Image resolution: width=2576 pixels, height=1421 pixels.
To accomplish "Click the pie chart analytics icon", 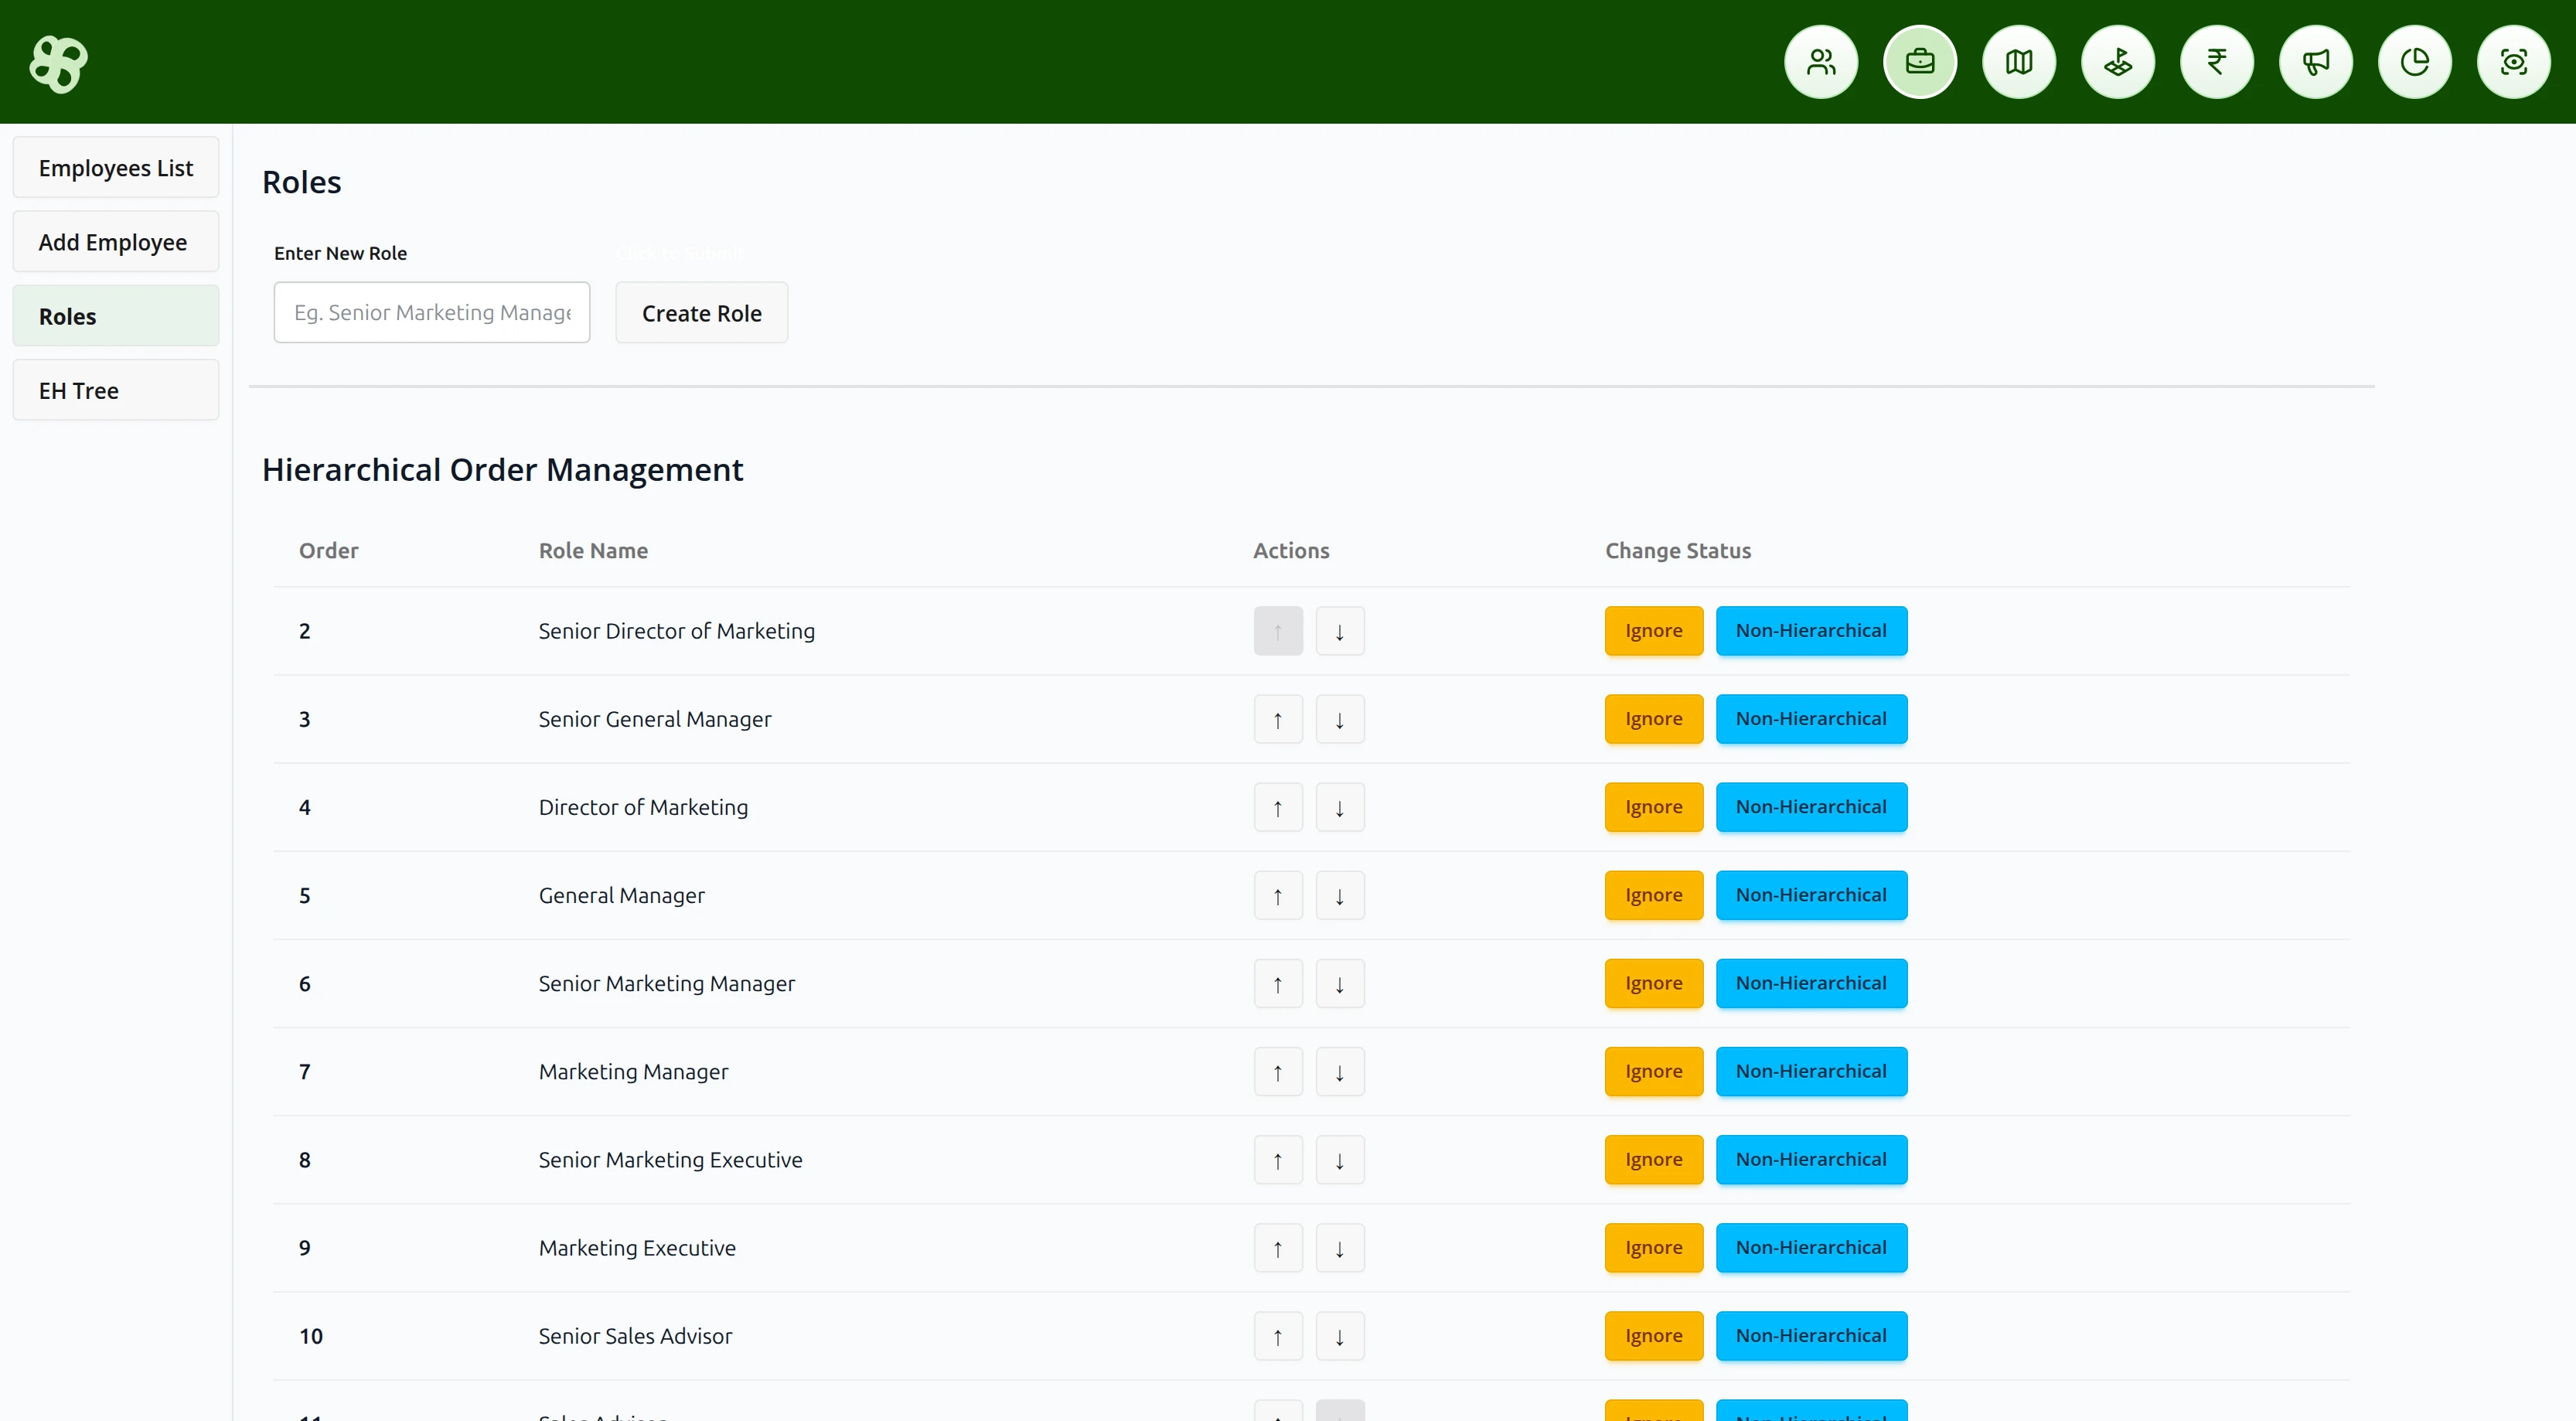I will (x=2415, y=61).
